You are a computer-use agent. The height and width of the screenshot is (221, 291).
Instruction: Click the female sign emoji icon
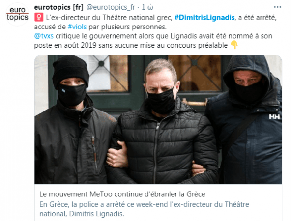pyautogui.click(x=39, y=17)
